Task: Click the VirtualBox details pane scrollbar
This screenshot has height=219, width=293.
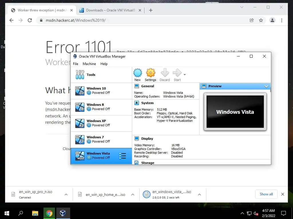Action: [270, 90]
